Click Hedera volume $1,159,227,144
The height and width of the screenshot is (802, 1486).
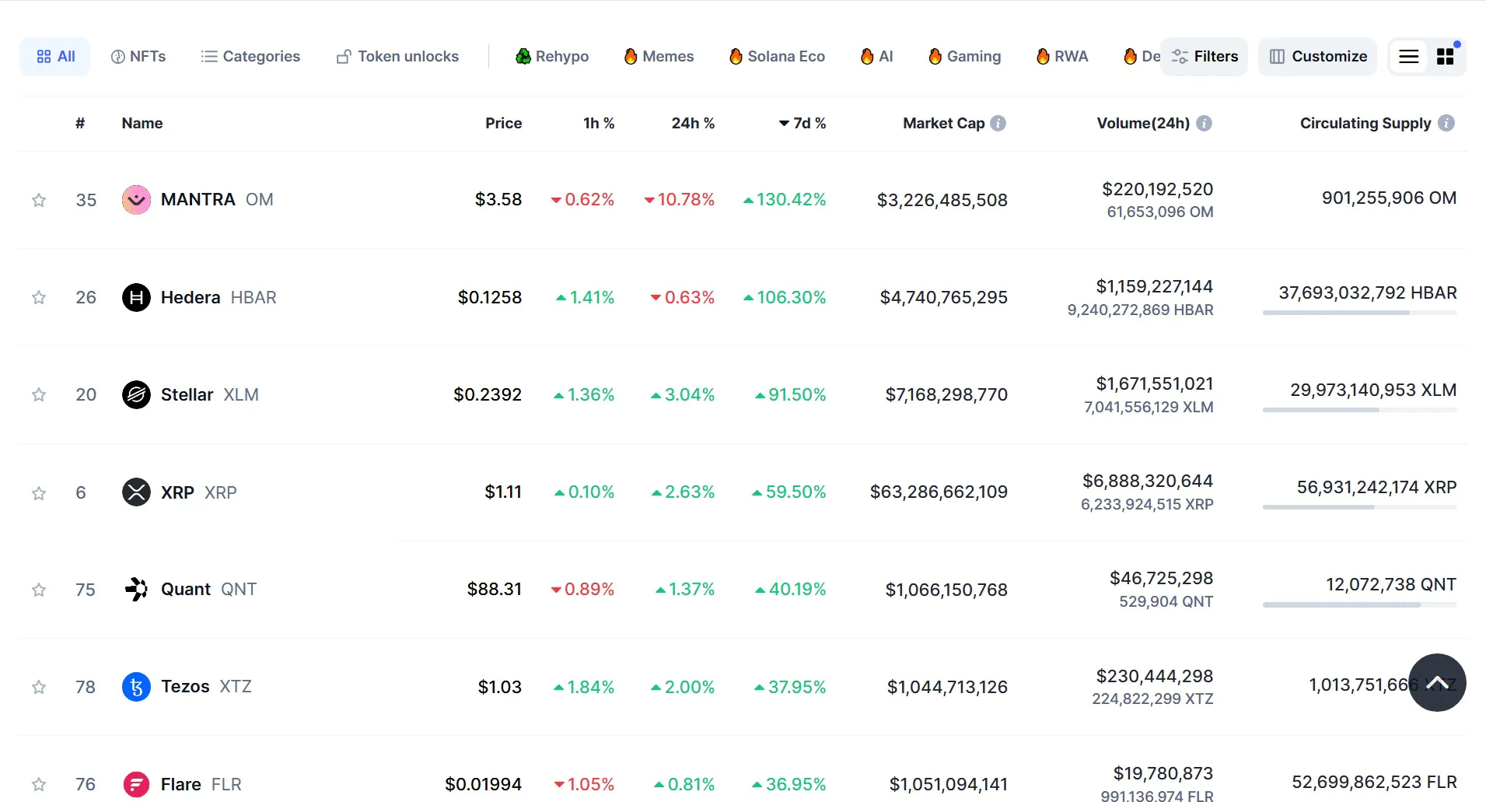(1155, 286)
